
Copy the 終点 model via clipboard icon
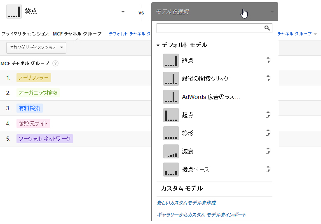(268, 60)
